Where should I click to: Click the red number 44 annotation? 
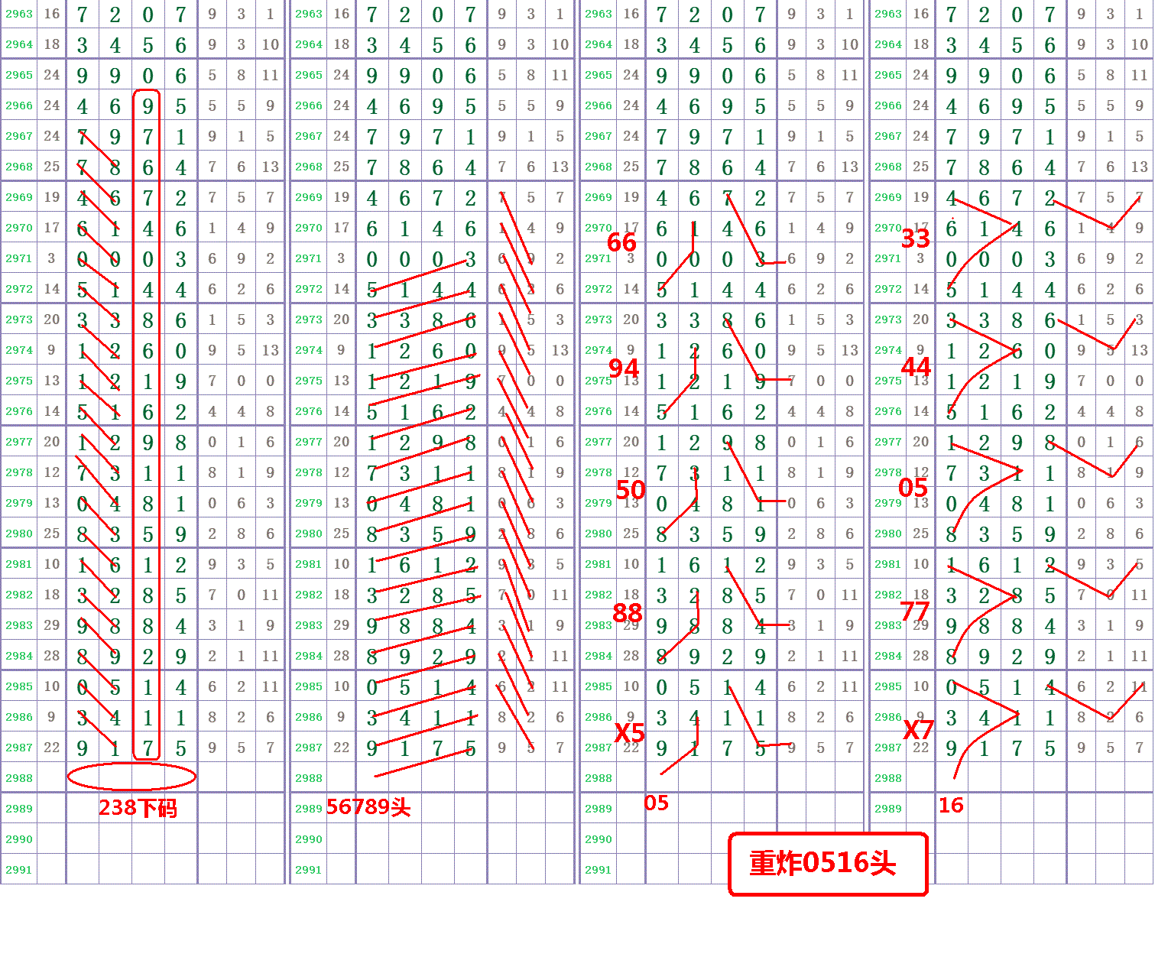point(916,368)
